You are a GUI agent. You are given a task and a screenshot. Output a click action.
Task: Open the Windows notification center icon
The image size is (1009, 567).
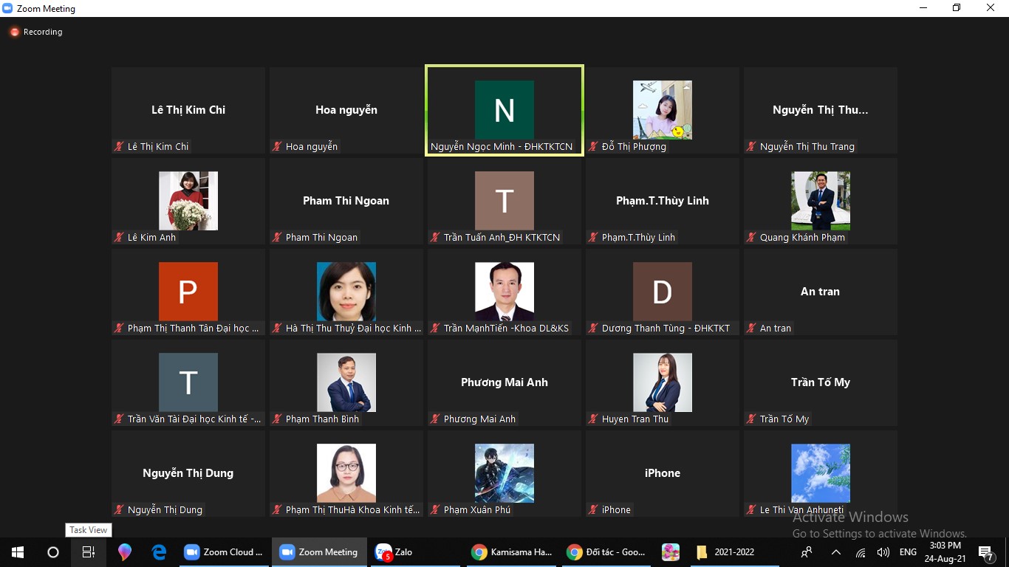click(986, 552)
